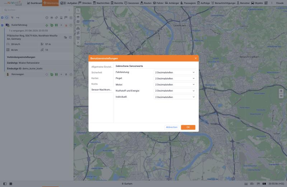Viewport: 287px width, 187px height.
Task: Open the Geozonen section
Action: point(132,3)
